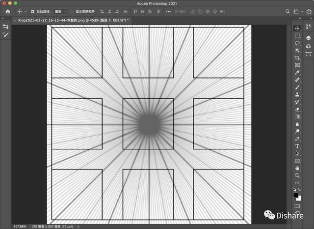This screenshot has width=314, height=229.
Task: Select the Horizontal Type tool
Action: [297, 146]
